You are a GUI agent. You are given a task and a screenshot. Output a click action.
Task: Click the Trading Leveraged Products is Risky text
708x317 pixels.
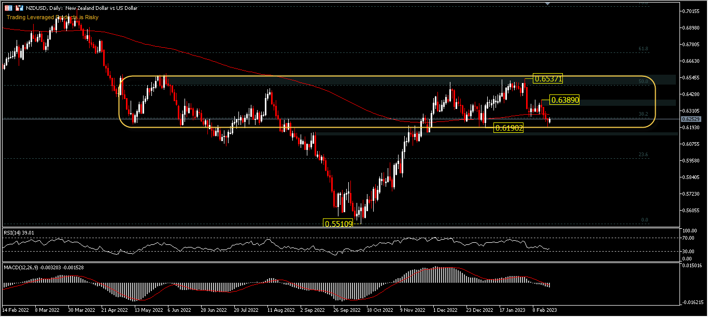(52, 17)
